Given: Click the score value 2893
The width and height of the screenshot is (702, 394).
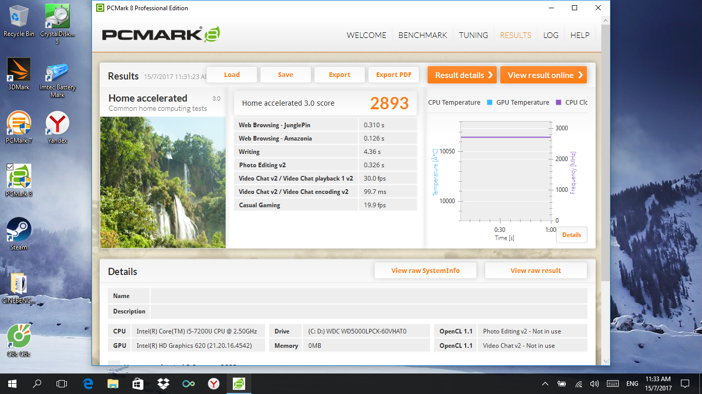Looking at the screenshot, I should (x=390, y=103).
